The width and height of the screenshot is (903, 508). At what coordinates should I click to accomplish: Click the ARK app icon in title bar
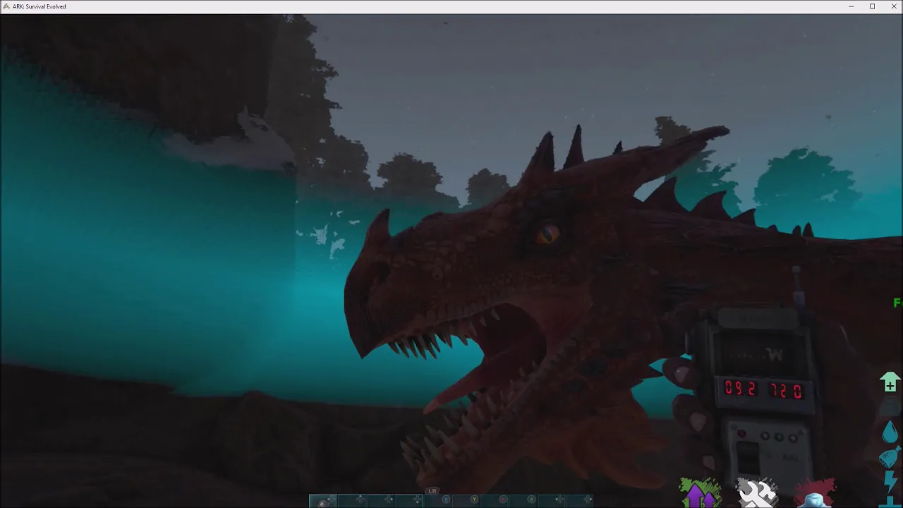[6, 6]
